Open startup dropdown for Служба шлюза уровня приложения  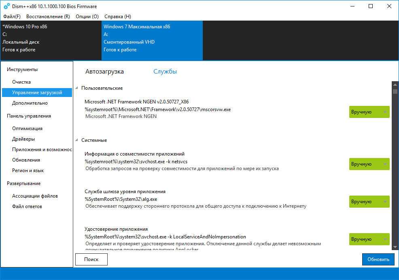(369, 202)
